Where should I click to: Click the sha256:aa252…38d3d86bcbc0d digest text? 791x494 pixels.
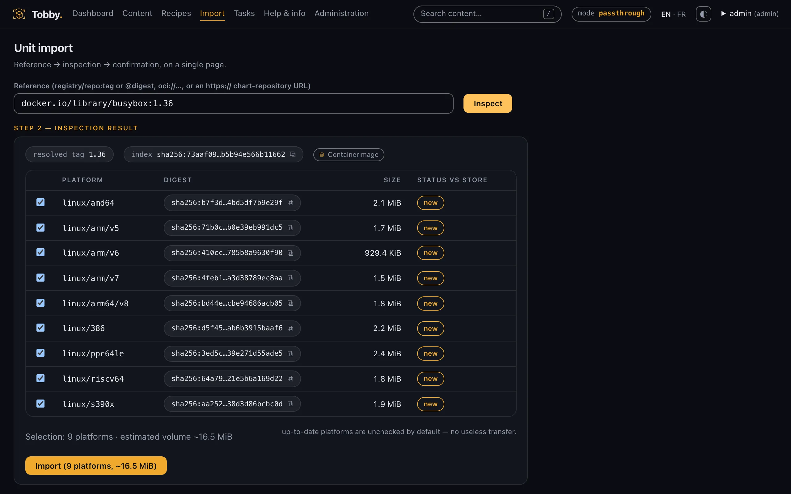(x=227, y=404)
